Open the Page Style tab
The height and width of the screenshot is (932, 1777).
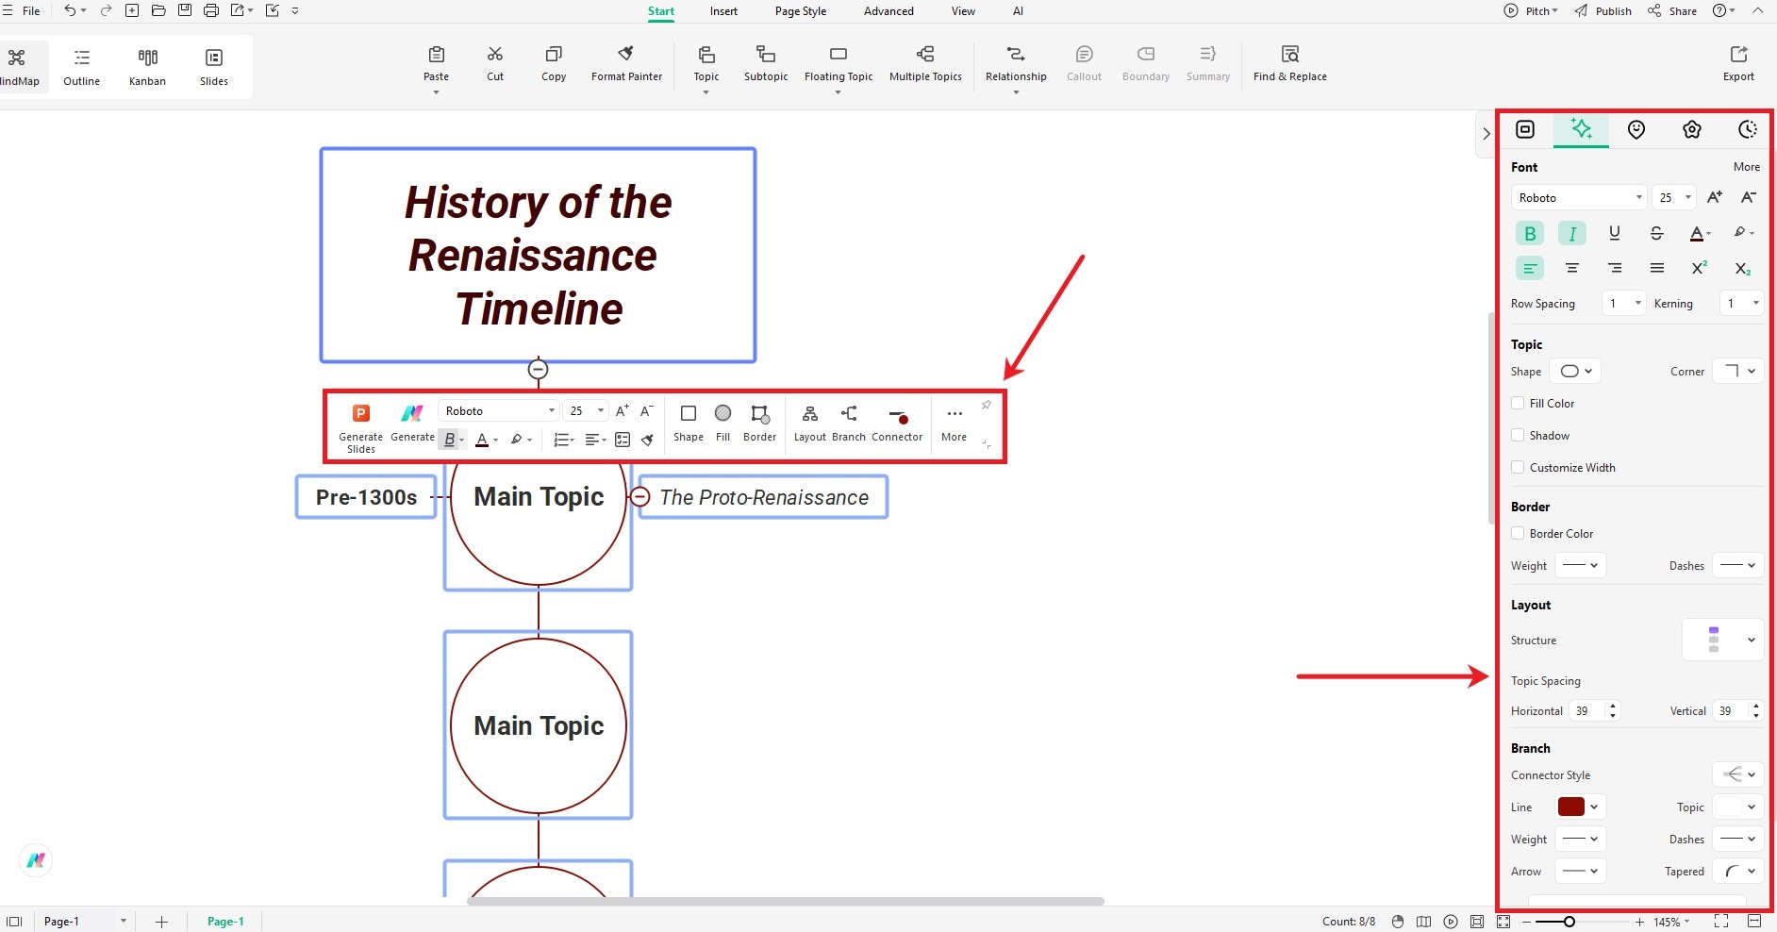801,11
